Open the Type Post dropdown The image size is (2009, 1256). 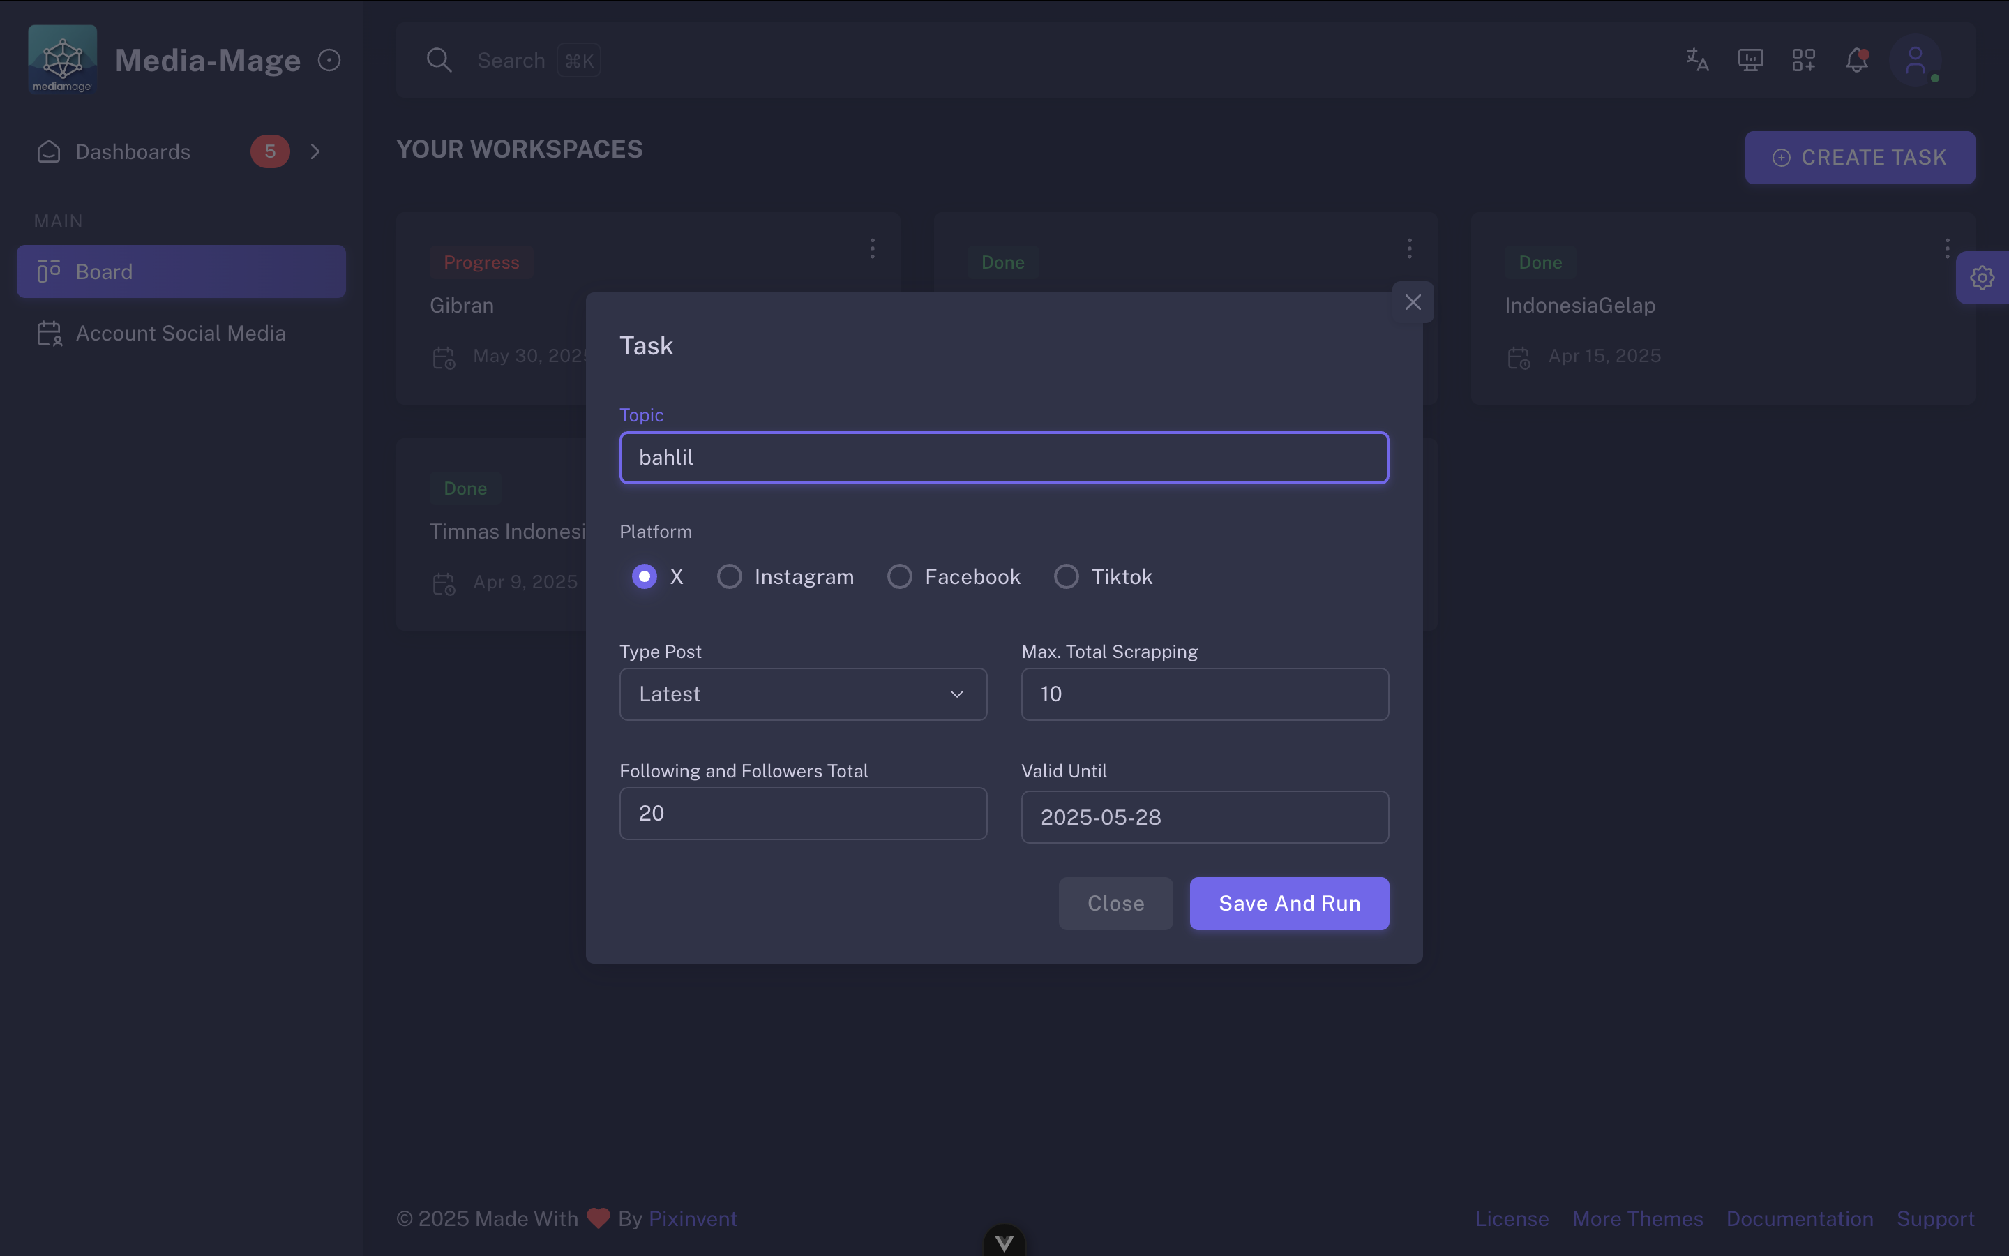tap(803, 694)
